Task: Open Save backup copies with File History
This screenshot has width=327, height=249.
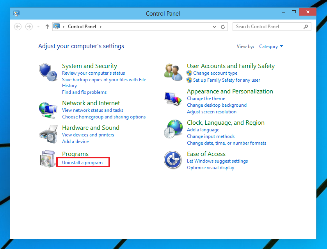Action: click(104, 82)
